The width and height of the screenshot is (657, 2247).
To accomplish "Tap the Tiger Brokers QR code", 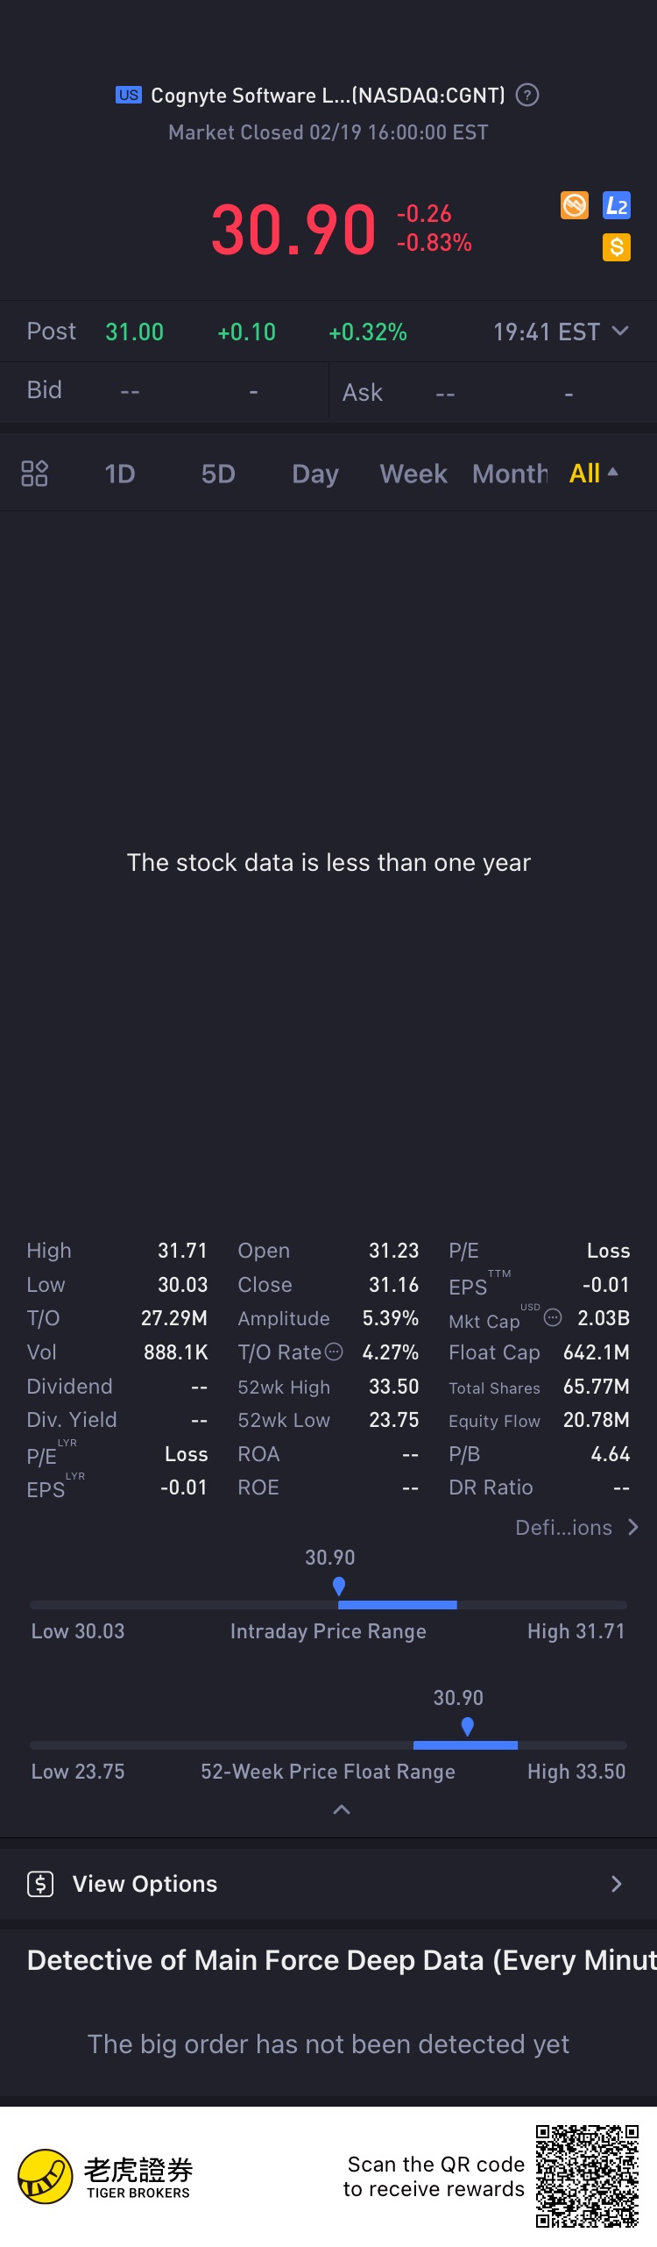I will [587, 2177].
